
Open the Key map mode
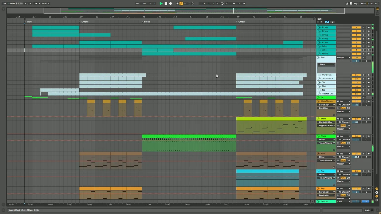tap(356, 3)
